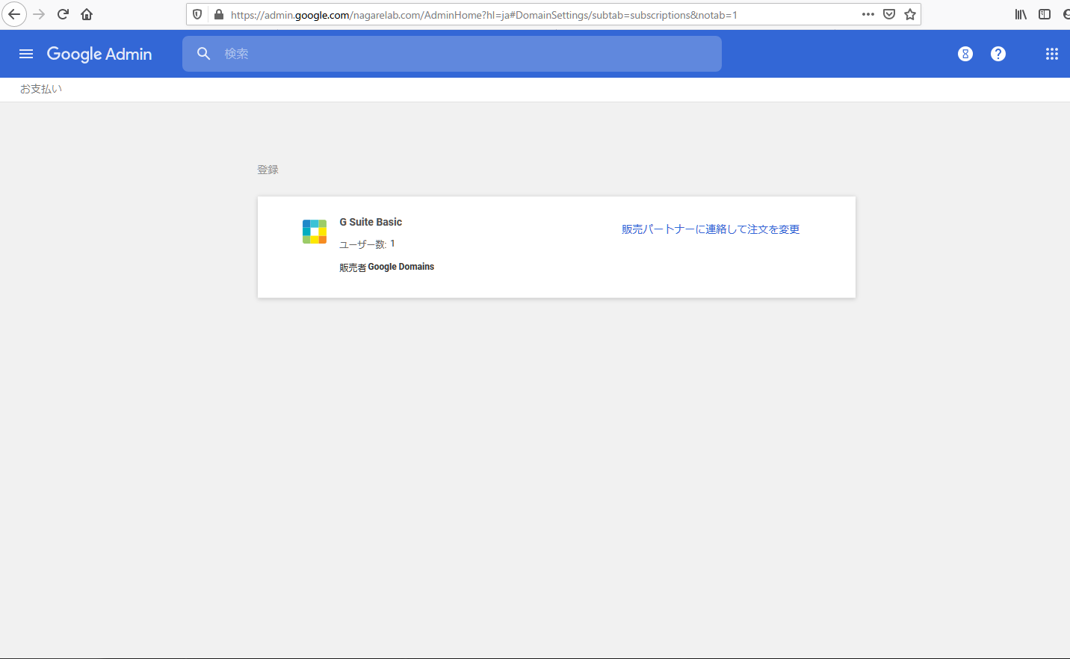
Task: Click the Google Admin logo
Action: [x=99, y=54]
